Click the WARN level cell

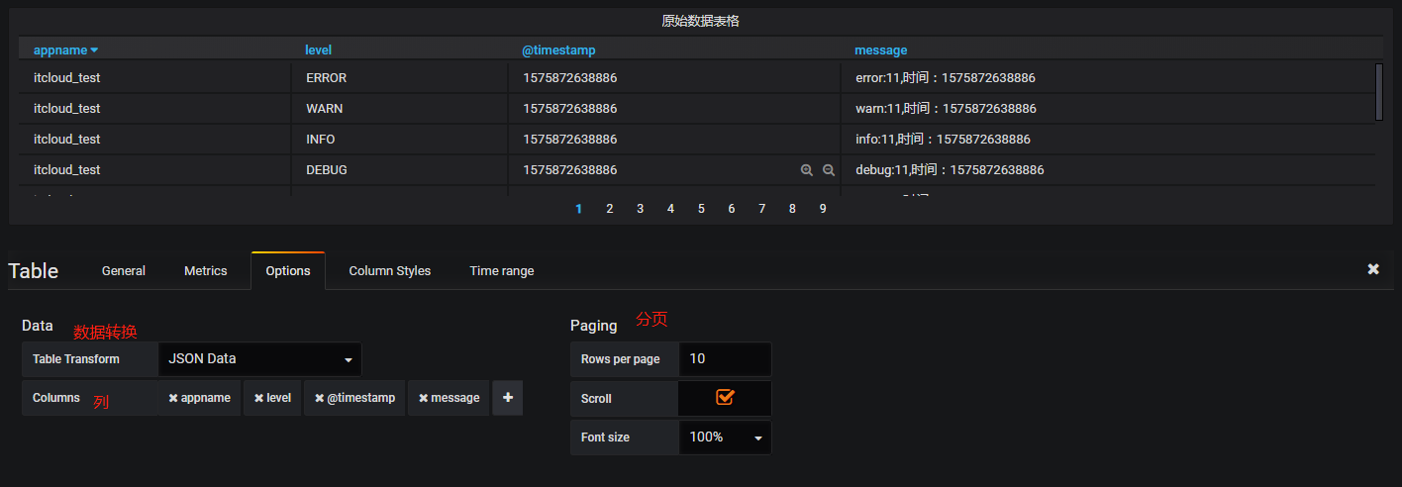(x=400, y=108)
